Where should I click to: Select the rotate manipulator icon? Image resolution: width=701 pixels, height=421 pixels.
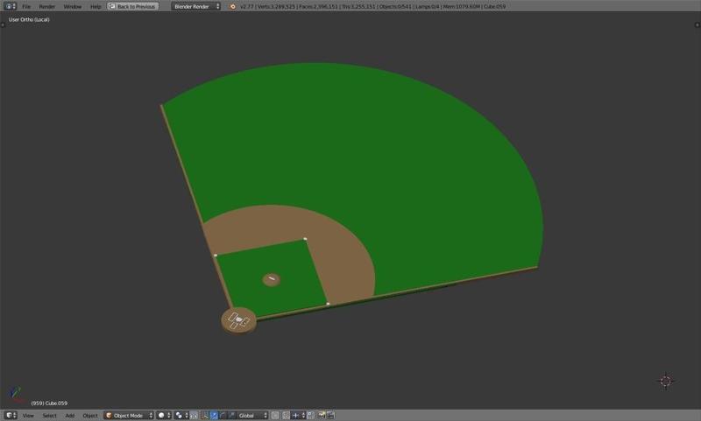[223, 415]
